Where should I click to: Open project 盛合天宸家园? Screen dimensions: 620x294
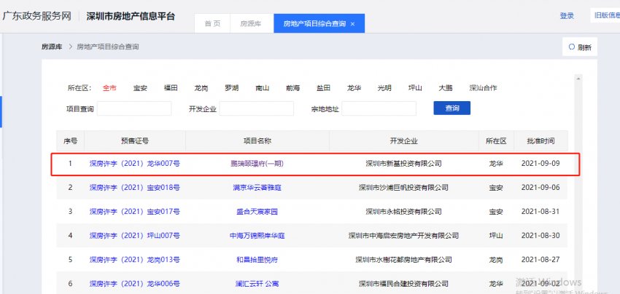[x=257, y=212]
